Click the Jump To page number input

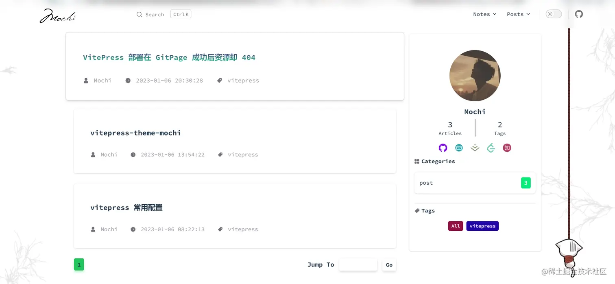[x=358, y=265]
